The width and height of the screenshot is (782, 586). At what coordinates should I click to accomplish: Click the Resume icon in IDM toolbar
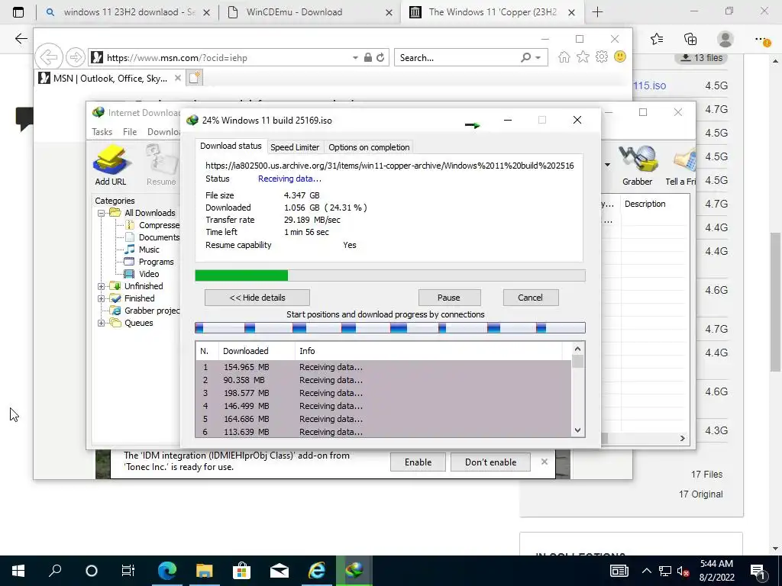[x=162, y=165]
